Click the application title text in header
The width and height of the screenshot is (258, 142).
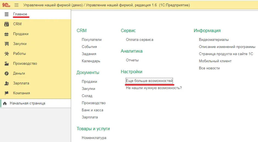106,5
